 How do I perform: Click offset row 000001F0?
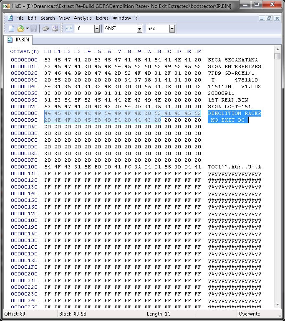[x=24, y=267]
